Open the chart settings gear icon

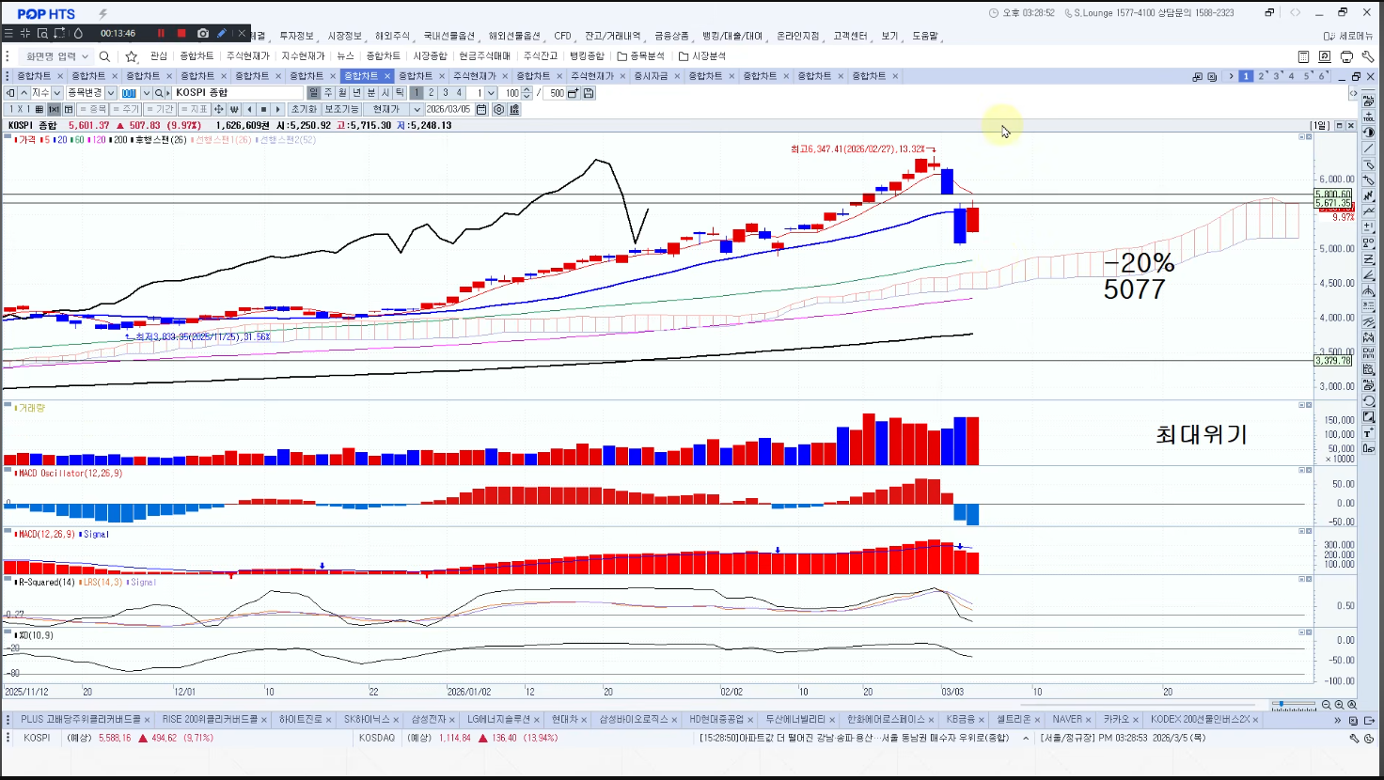498,110
